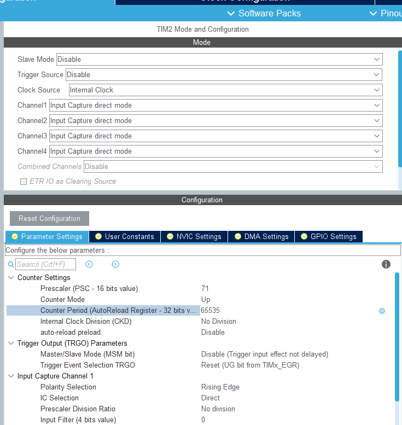The width and height of the screenshot is (402, 425).
Task: Select Prescaler value 71
Action: click(205, 288)
